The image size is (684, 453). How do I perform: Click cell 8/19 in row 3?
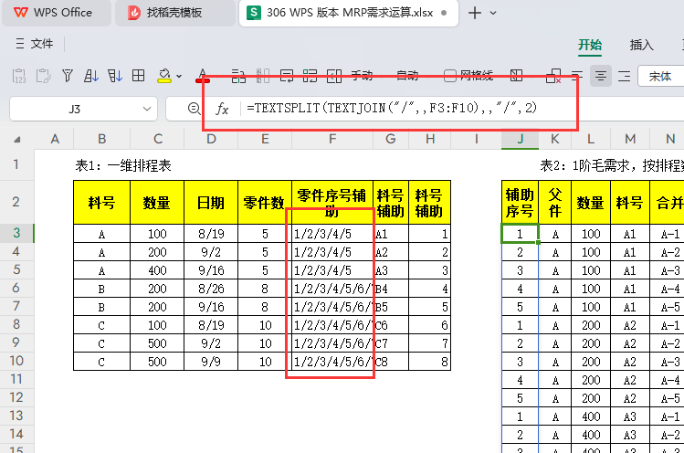pos(211,234)
